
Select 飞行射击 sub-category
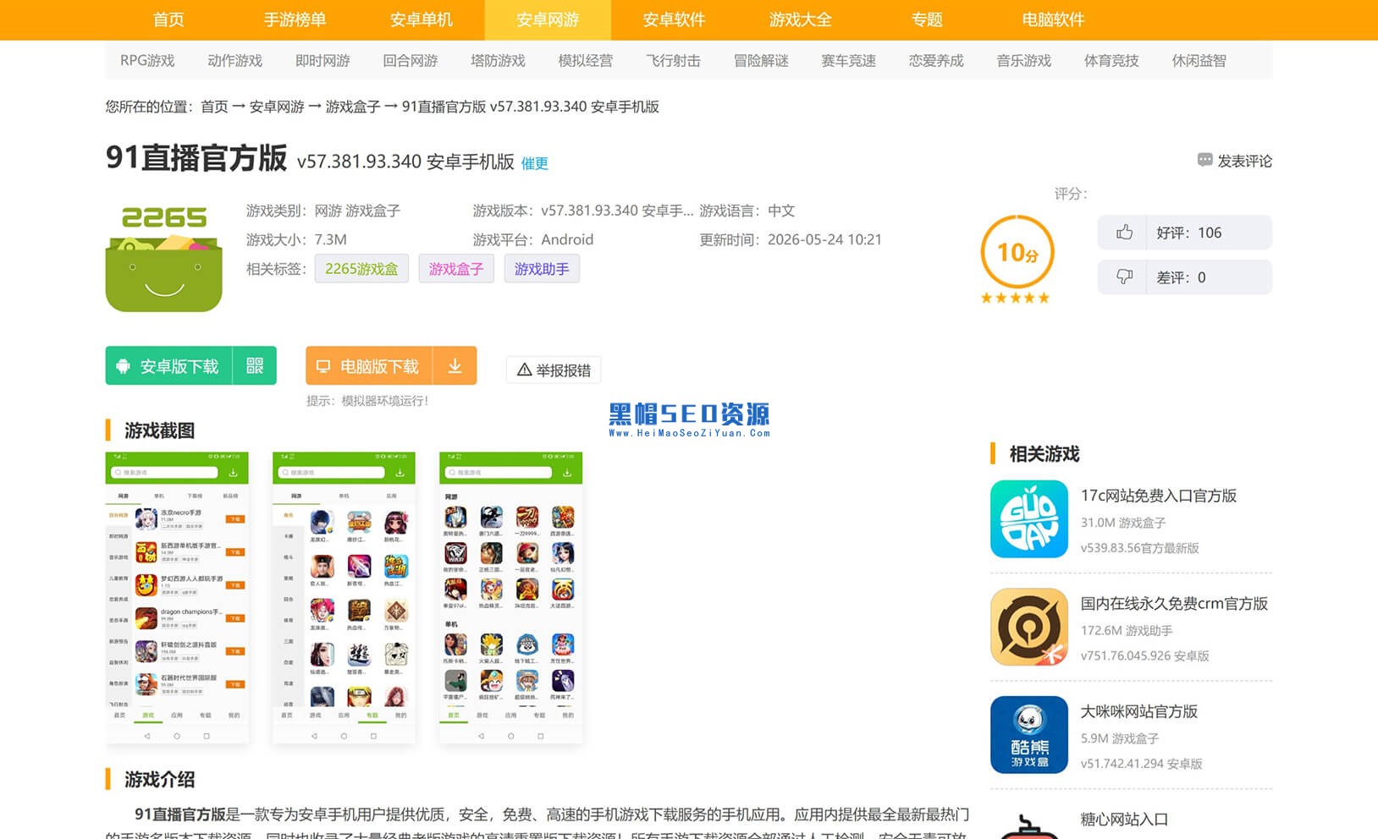[x=673, y=61]
